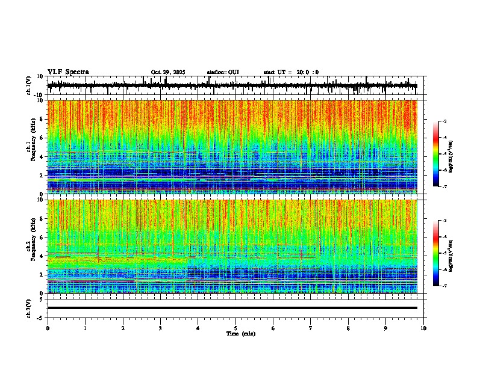Click time axis tick label "3"
Screen dimensions: 477x368
[160, 328]
